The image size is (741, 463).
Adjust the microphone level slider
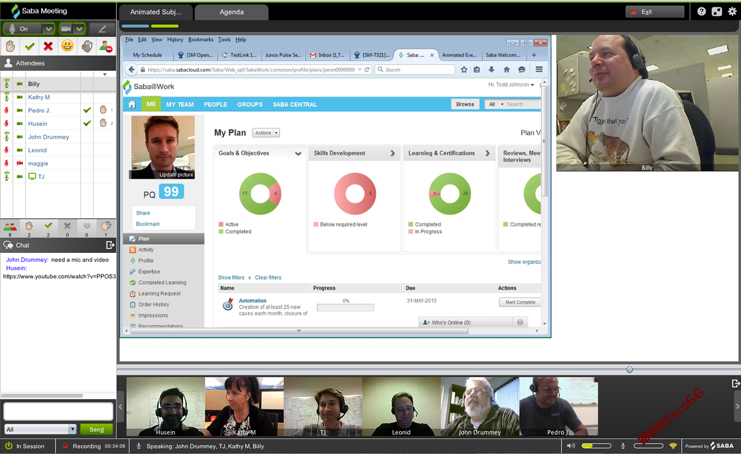648,446
